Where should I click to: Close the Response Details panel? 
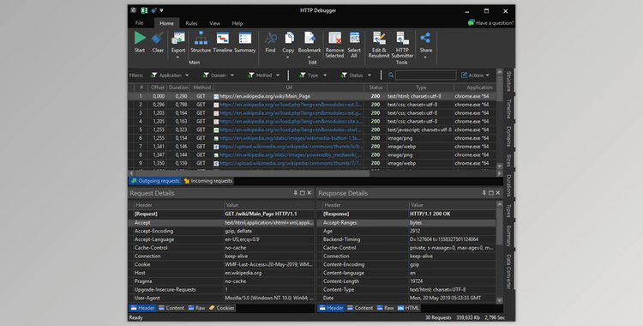click(498, 193)
